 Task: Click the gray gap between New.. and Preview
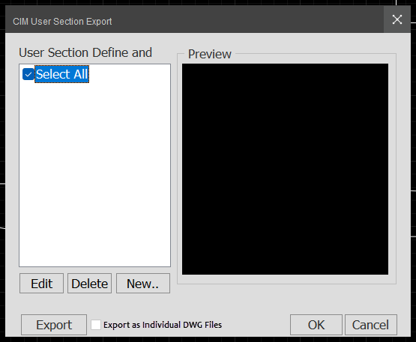(173, 284)
